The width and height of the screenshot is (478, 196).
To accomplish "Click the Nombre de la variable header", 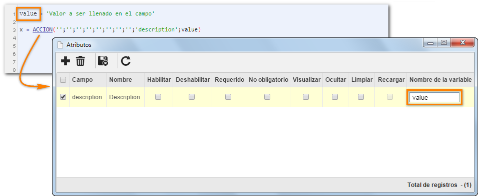I will (x=440, y=80).
